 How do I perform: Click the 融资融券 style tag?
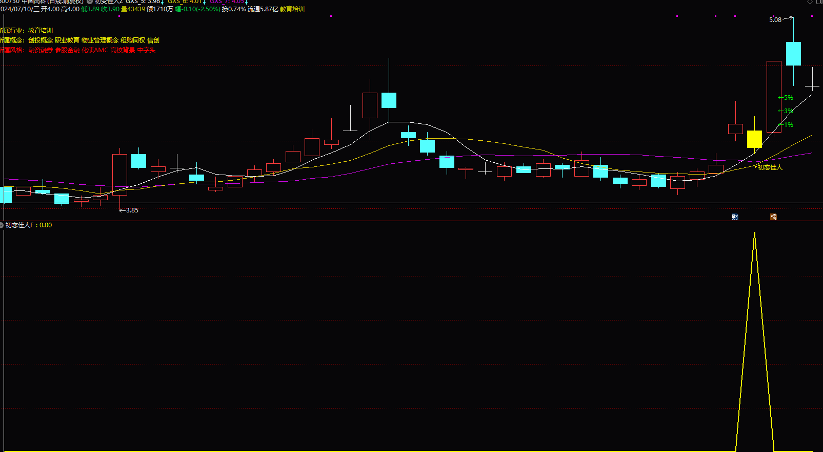tap(41, 50)
